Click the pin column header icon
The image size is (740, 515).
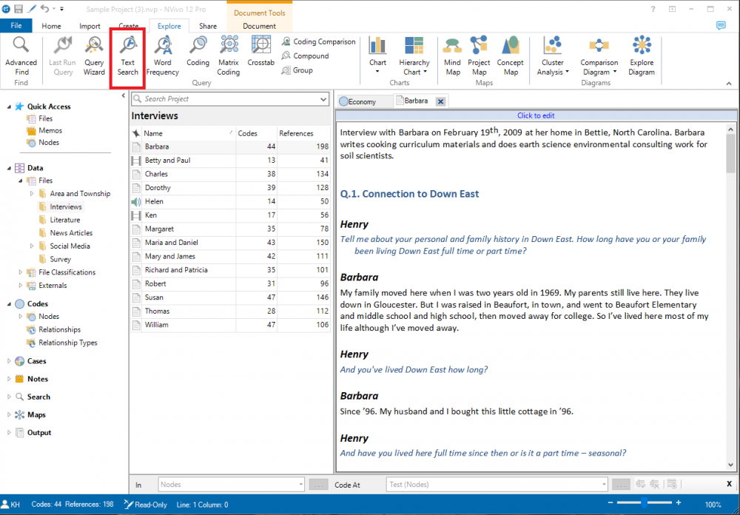tap(136, 134)
